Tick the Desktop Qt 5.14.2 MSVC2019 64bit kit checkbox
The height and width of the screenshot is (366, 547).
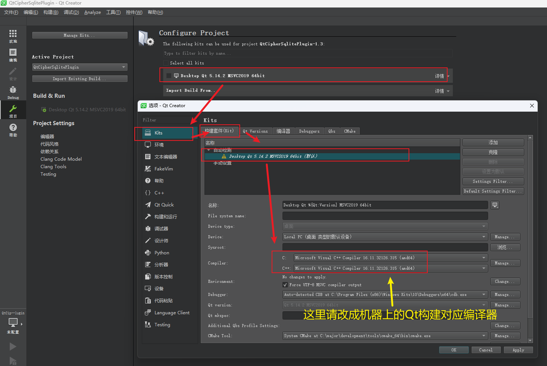pyautogui.click(x=169, y=76)
